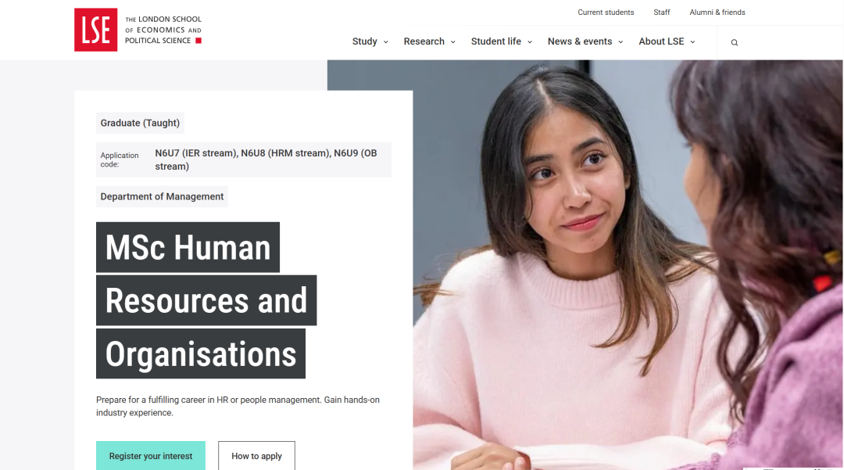
Task: Click the 'Organisations' heading line
Action: [201, 353]
